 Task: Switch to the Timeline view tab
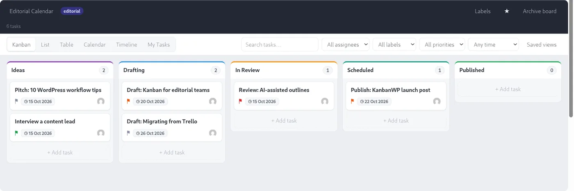(126, 44)
